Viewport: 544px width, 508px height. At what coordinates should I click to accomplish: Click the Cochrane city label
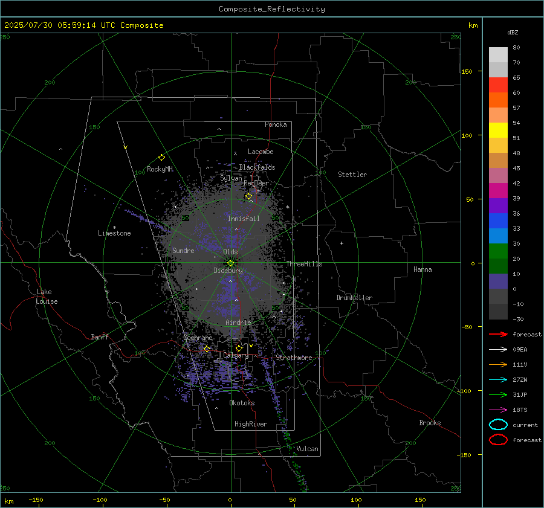click(x=198, y=338)
